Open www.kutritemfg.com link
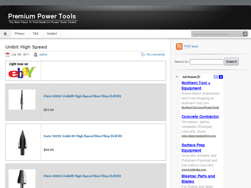 pyautogui.click(x=194, y=170)
